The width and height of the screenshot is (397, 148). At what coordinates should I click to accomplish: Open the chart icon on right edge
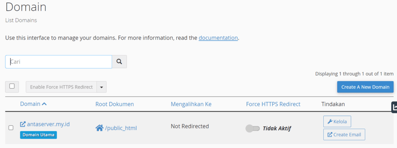(x=394, y=107)
